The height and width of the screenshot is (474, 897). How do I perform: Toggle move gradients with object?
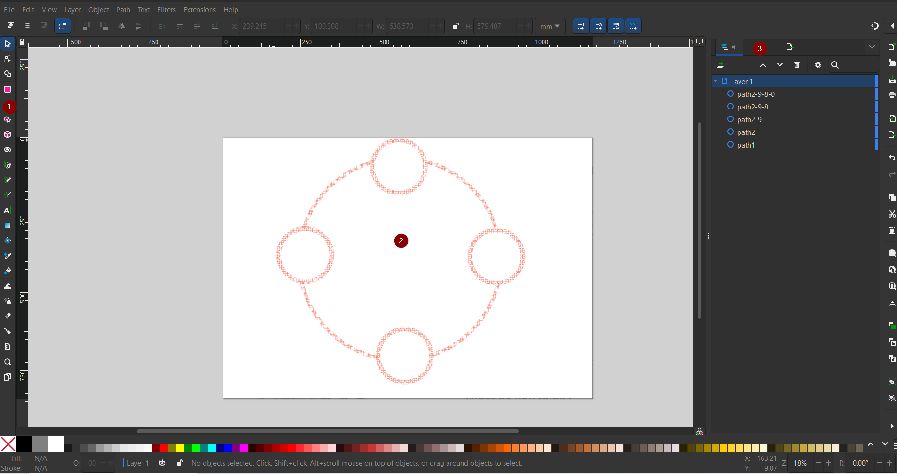tap(616, 26)
